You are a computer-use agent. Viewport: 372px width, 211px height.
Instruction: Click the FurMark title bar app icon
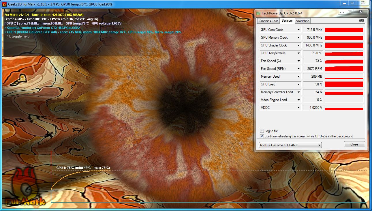4,4
